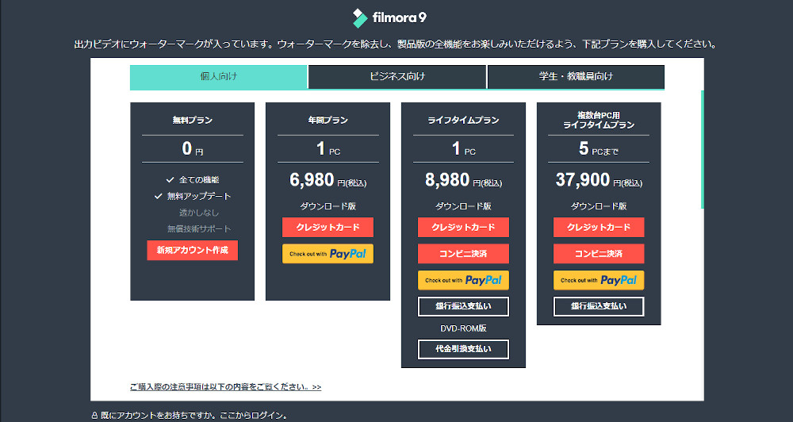793x422 pixels.
Task: Open the 学生・教職員向け tab
Action: [576, 76]
